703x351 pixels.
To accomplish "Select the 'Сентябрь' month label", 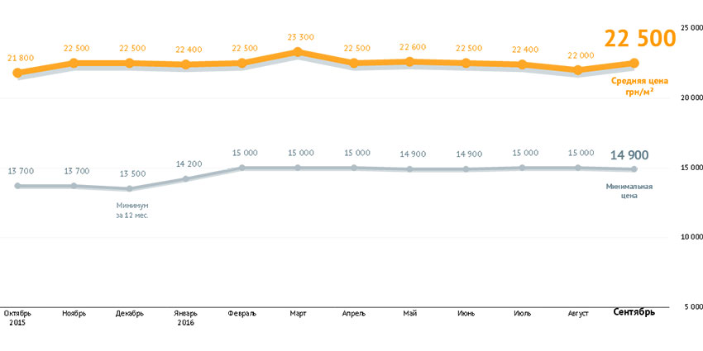I will [634, 312].
